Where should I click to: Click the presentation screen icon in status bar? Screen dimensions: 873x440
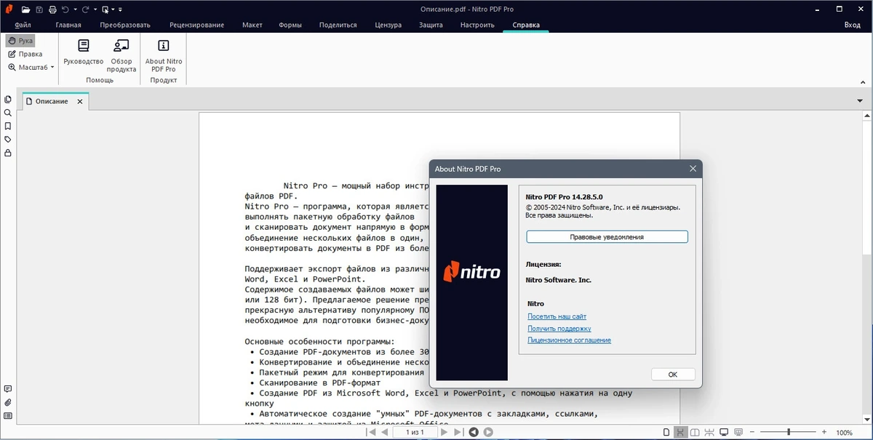(738, 433)
